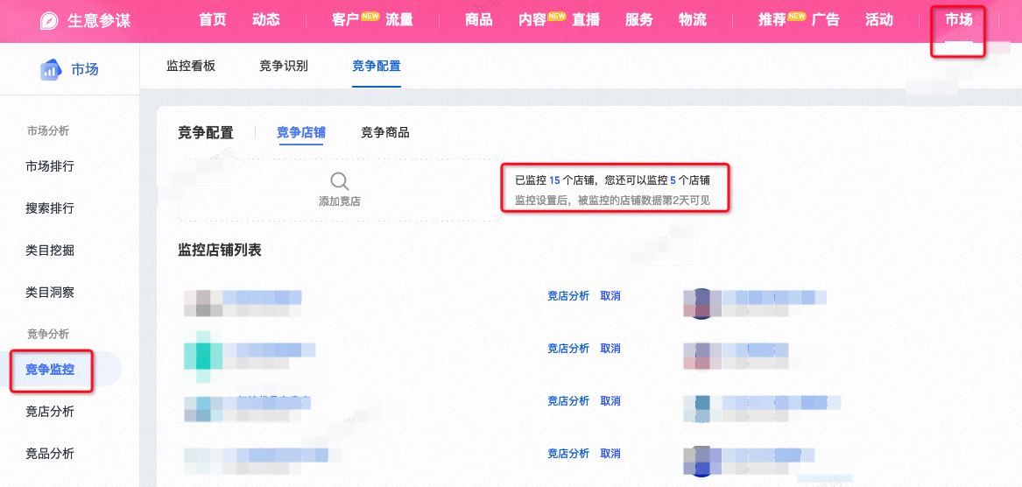This screenshot has width=1022, height=487.
Task: Switch to the 竞争识别 tab
Action: tap(284, 66)
